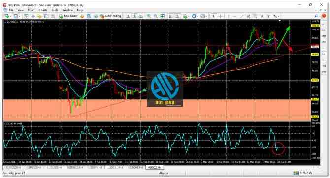Click the Alnjaya profile name in status bar

[164, 173]
